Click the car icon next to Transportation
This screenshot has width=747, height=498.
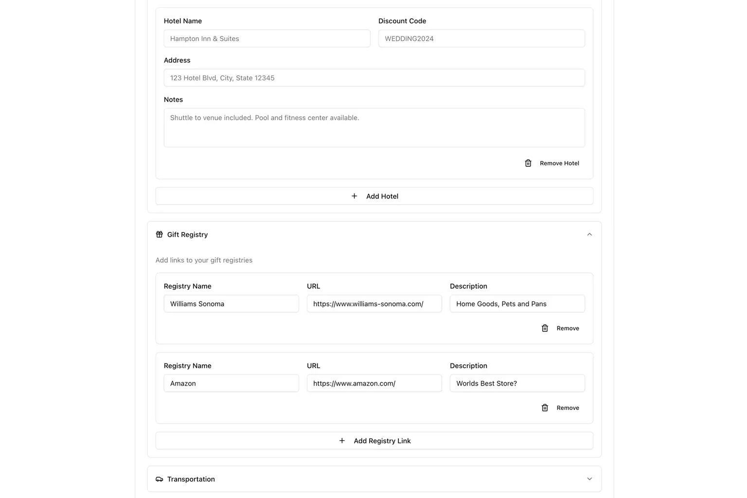(x=160, y=479)
